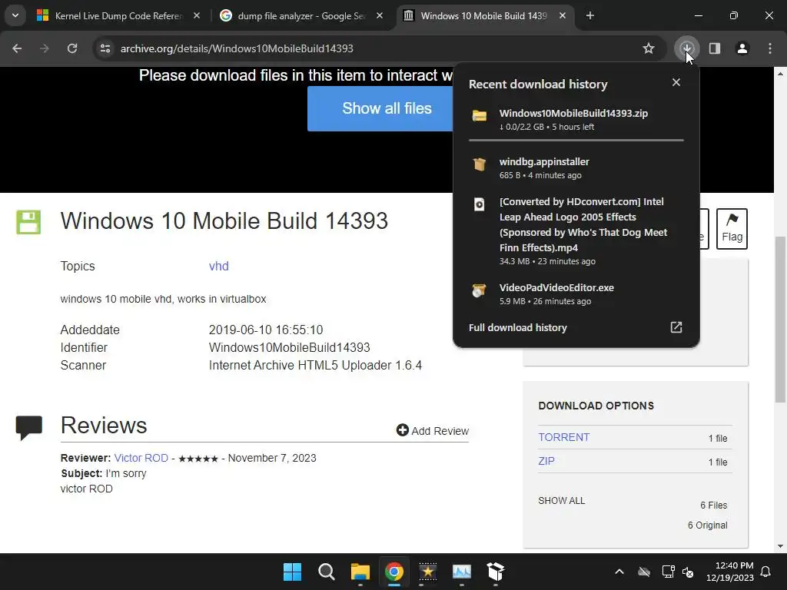Open the Chrome side panel
The width and height of the screenshot is (787, 590).
pos(715,48)
